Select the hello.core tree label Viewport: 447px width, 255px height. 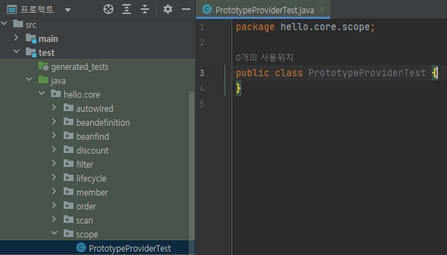(x=82, y=95)
